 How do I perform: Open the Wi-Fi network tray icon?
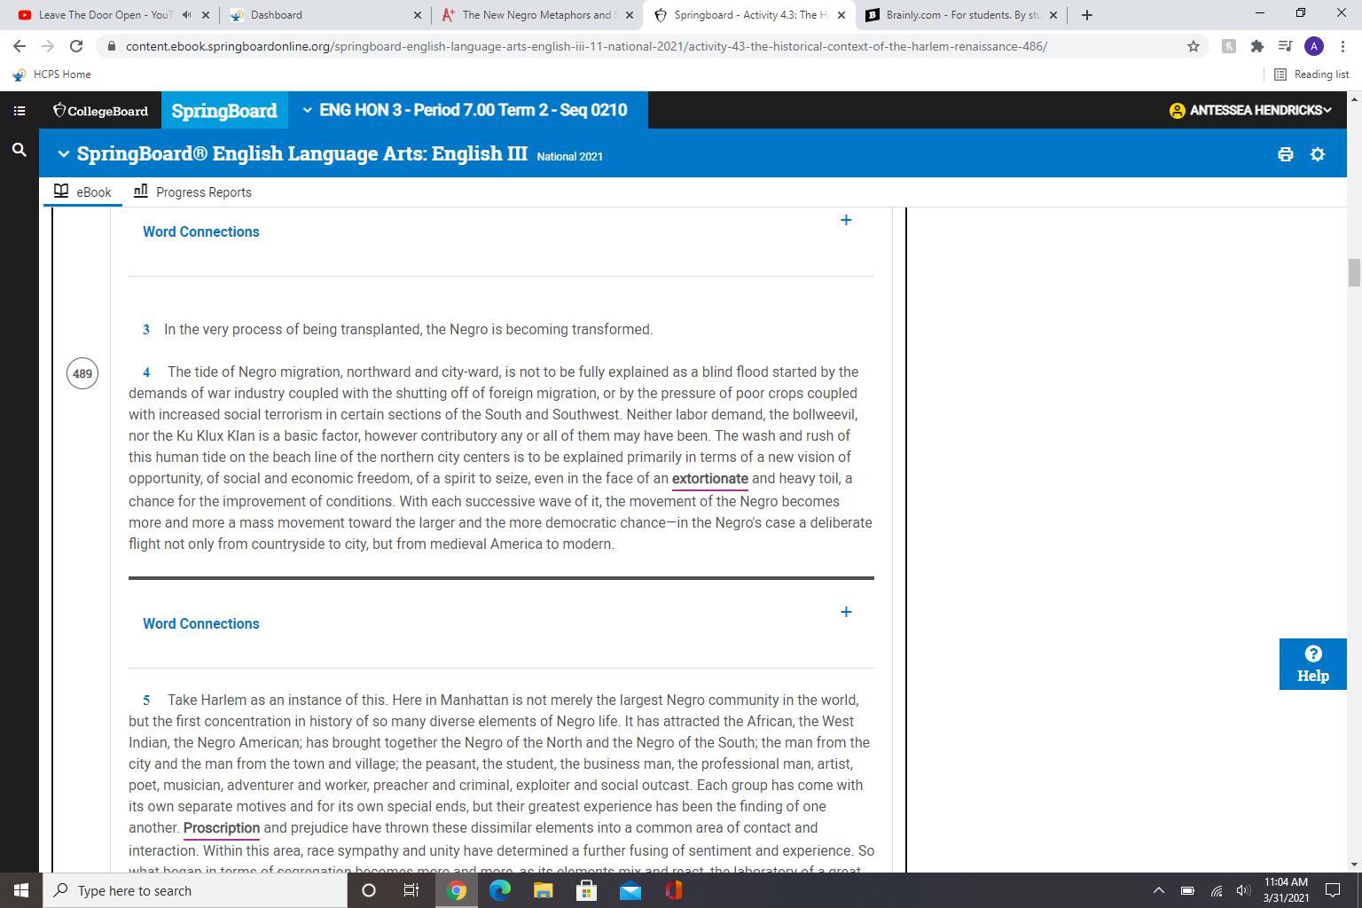point(1217,890)
